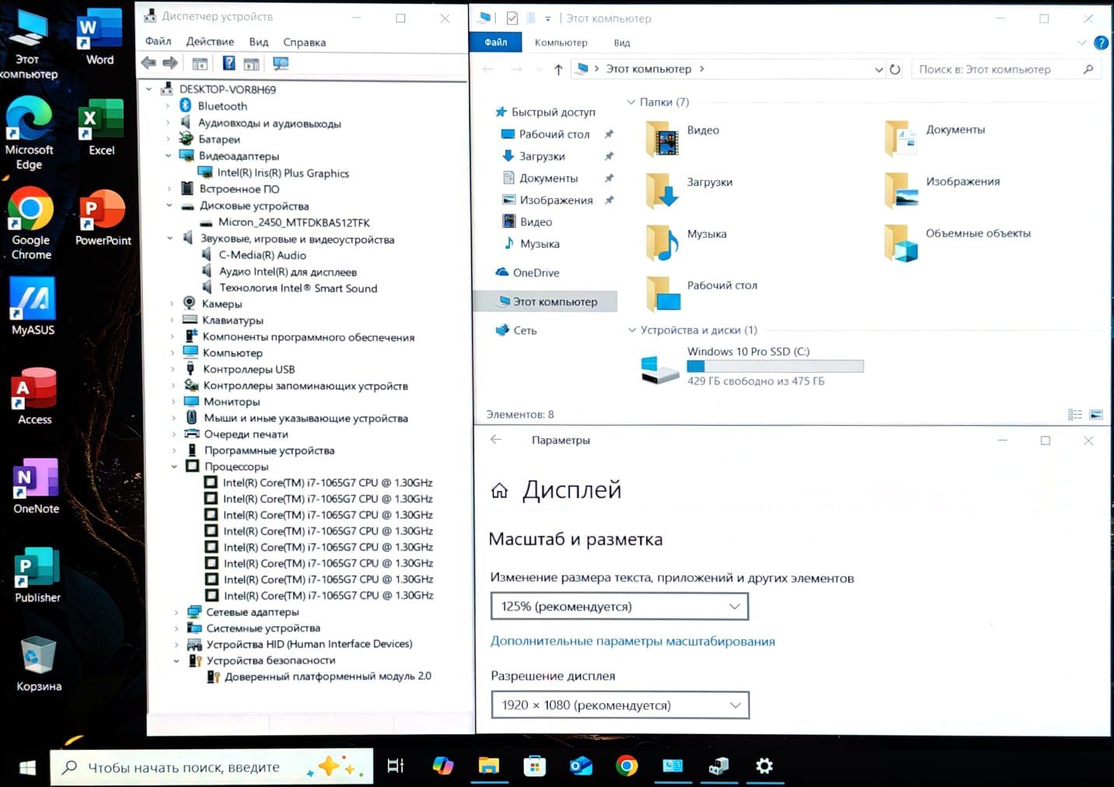Click the Windows Start button
1114x787 pixels.
click(x=27, y=768)
